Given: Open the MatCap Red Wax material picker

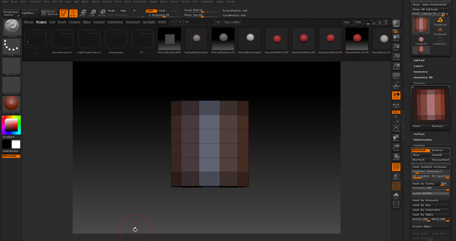Looking at the screenshot, I should [11, 105].
